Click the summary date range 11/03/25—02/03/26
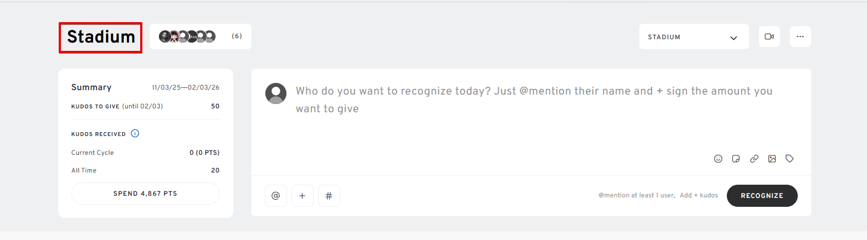The height and width of the screenshot is (240, 867). tap(186, 88)
